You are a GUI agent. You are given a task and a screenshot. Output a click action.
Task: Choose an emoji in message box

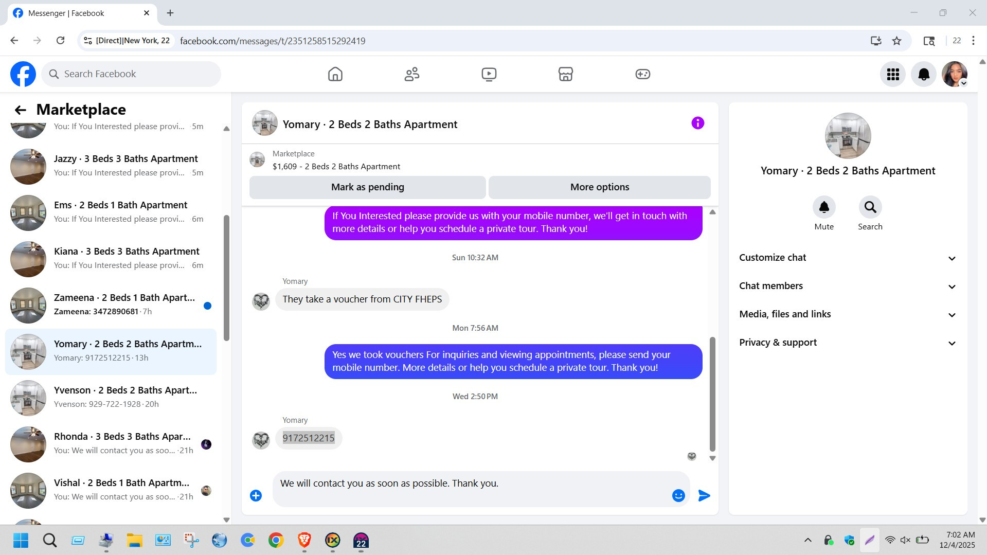point(678,495)
